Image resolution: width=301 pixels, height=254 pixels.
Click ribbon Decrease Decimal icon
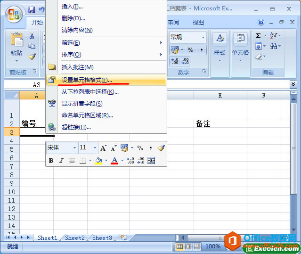(x=185, y=61)
